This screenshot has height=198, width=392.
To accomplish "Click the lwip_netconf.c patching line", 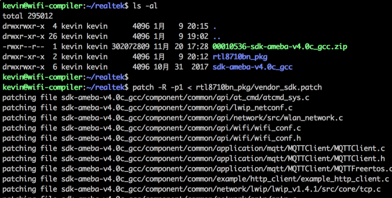I will pos(147,108).
